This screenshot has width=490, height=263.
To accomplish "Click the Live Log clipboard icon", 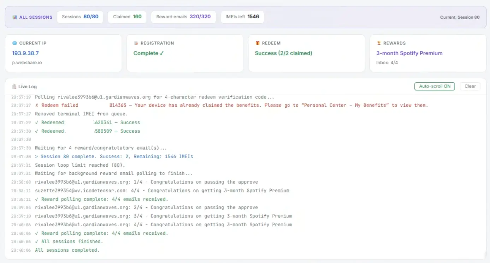I will coord(14,86).
